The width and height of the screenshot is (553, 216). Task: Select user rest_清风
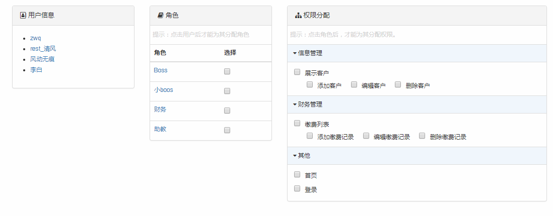point(43,49)
